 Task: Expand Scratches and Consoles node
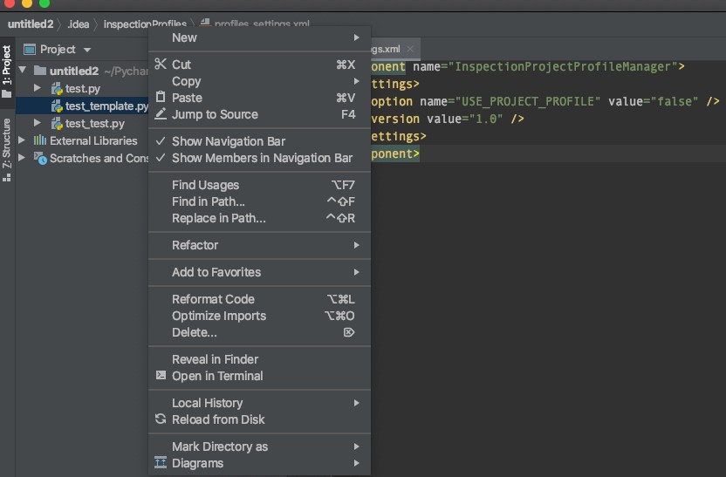[21, 157]
